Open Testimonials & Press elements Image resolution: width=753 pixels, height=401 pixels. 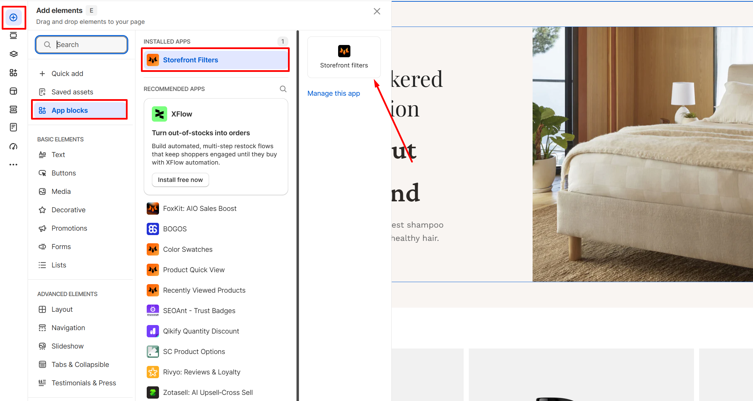pos(81,383)
